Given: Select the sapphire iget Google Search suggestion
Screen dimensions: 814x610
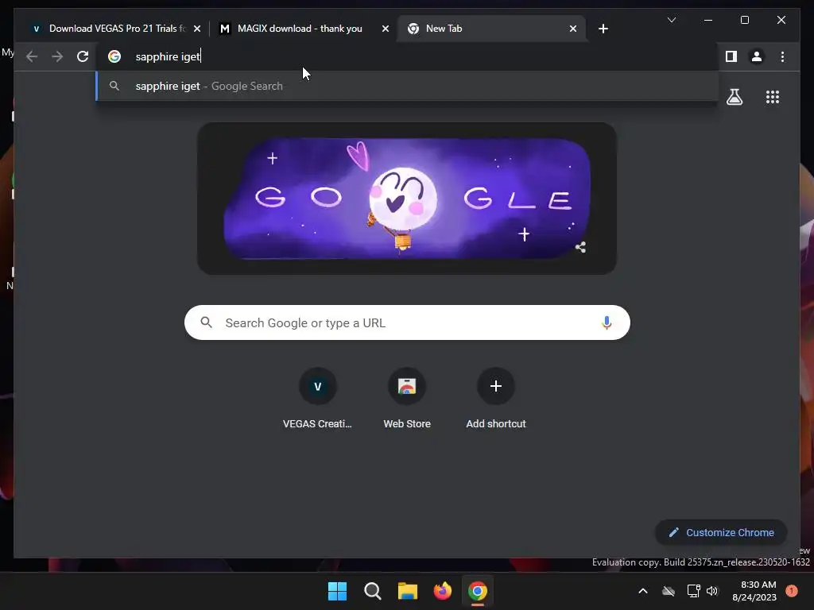Looking at the screenshot, I should click(x=407, y=86).
